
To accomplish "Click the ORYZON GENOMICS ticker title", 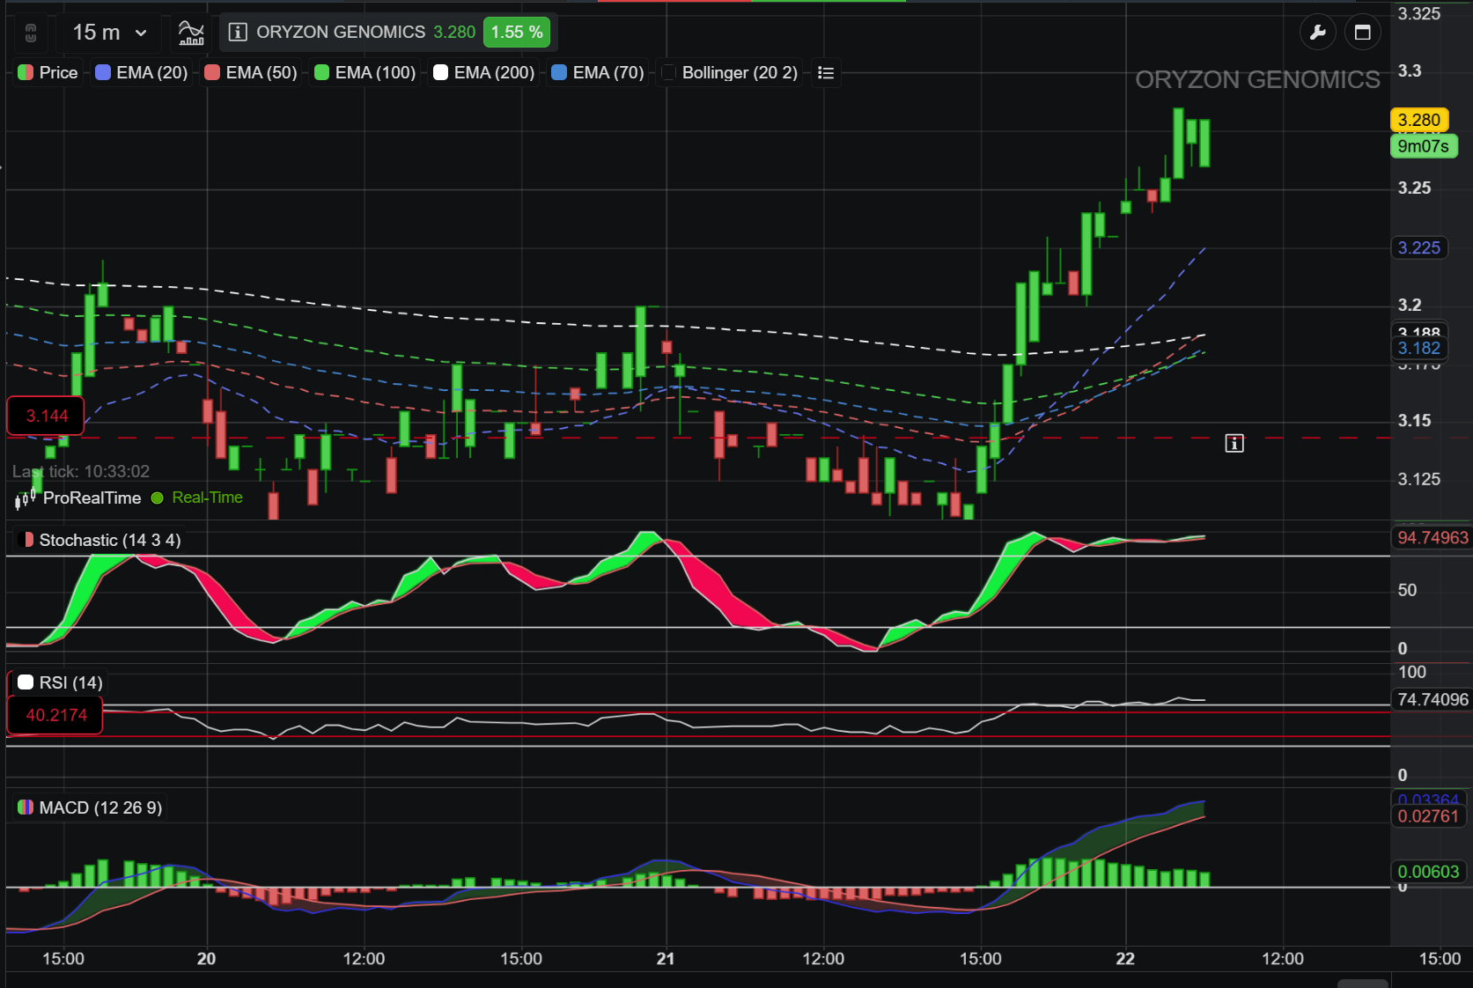I will 341,33.
